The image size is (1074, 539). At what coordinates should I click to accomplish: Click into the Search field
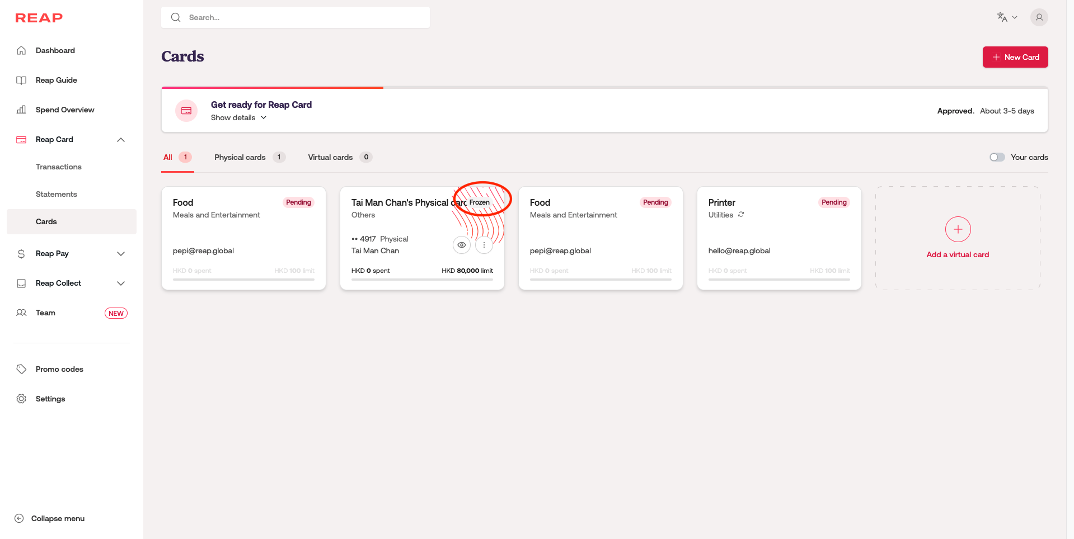[x=302, y=17]
